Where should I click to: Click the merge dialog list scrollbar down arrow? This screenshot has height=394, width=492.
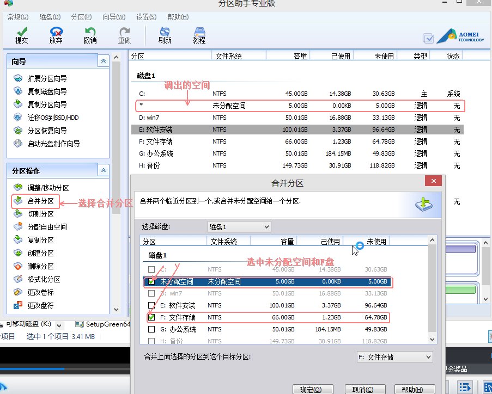(x=432, y=340)
